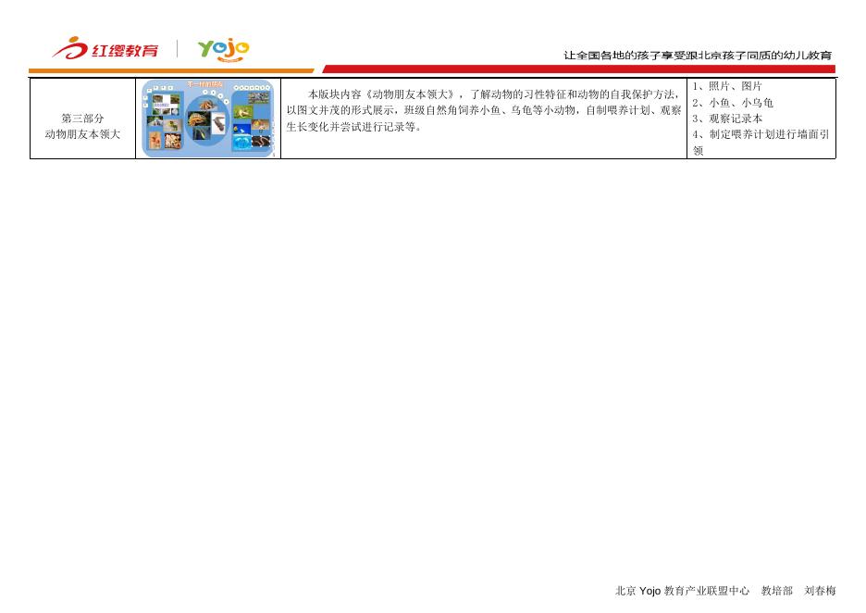
Task: Click footer text 教培部
Action: click(x=776, y=591)
